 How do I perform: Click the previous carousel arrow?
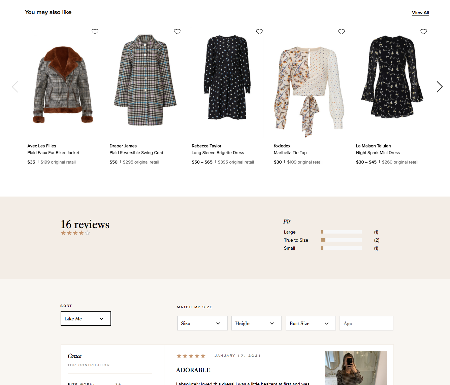(15, 87)
